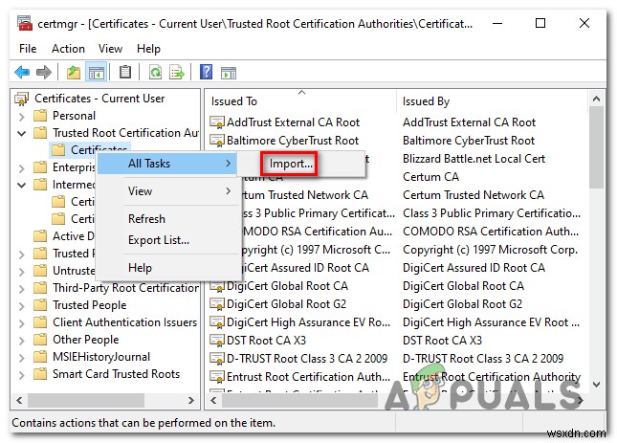Open the File menu
This screenshot has width=617, height=443.
tap(28, 49)
